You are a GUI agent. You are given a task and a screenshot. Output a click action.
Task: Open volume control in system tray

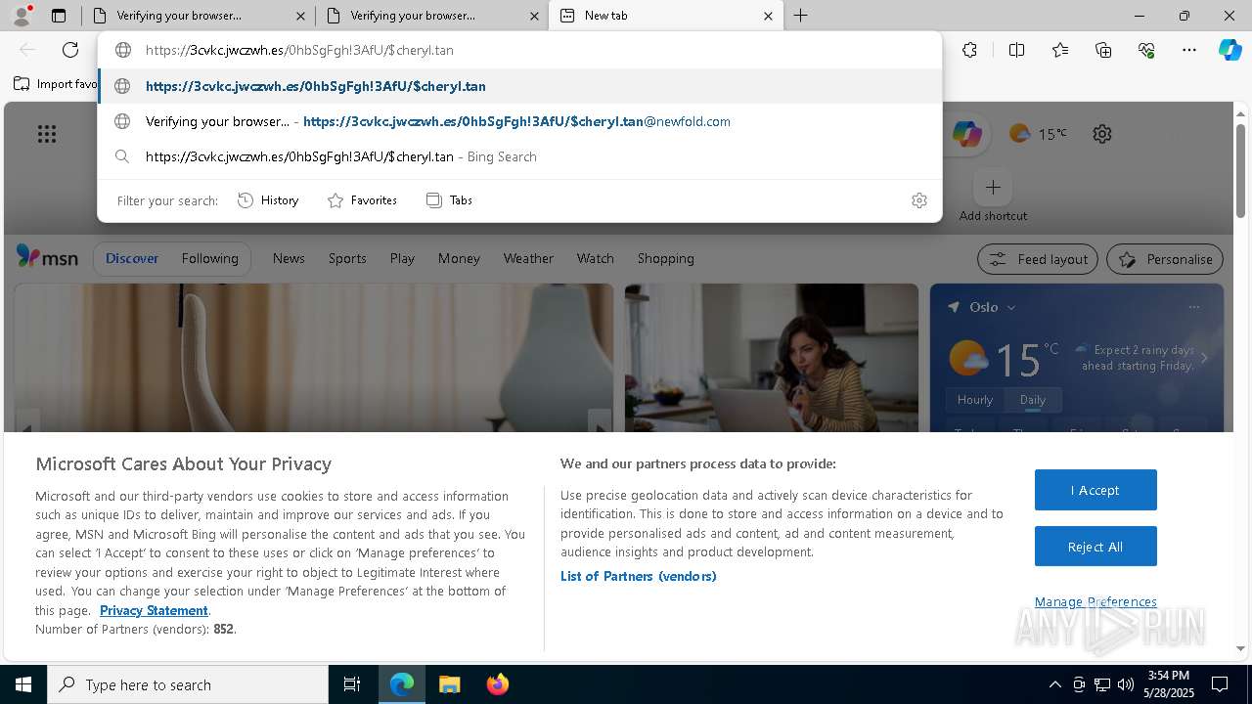(x=1126, y=684)
